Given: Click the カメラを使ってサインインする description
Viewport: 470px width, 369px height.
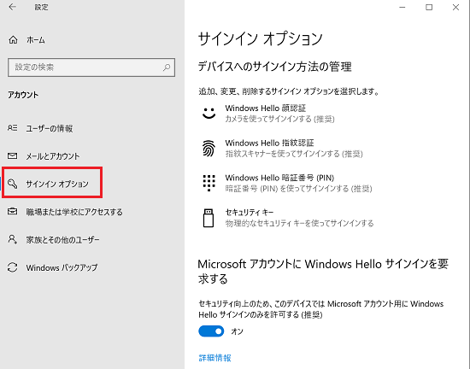Looking at the screenshot, I should click(279, 119).
